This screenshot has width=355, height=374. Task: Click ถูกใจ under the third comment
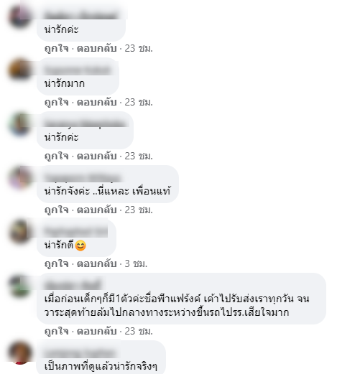[57, 156]
